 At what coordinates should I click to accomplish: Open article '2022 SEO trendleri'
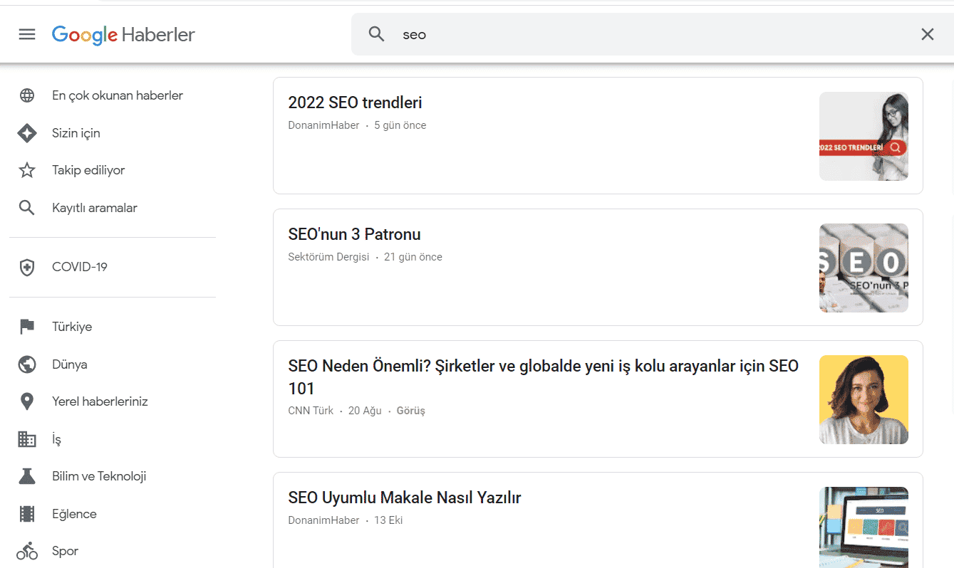[355, 102]
